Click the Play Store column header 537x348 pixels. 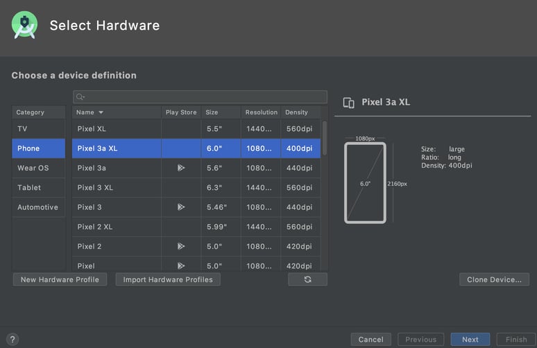click(x=181, y=112)
